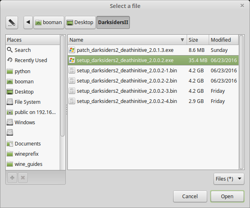Go to the booman path button
This screenshot has height=208, width=250.
point(49,22)
